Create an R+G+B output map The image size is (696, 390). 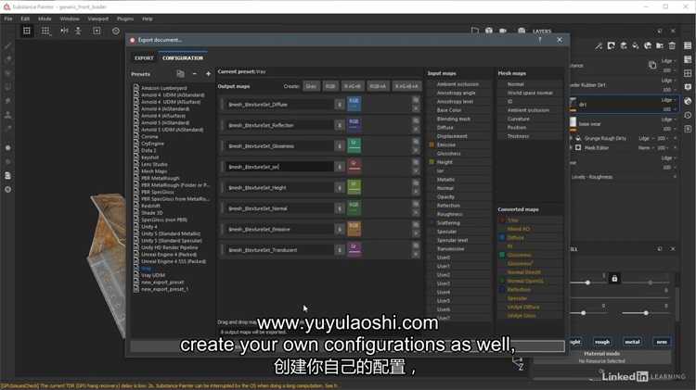tap(353, 86)
